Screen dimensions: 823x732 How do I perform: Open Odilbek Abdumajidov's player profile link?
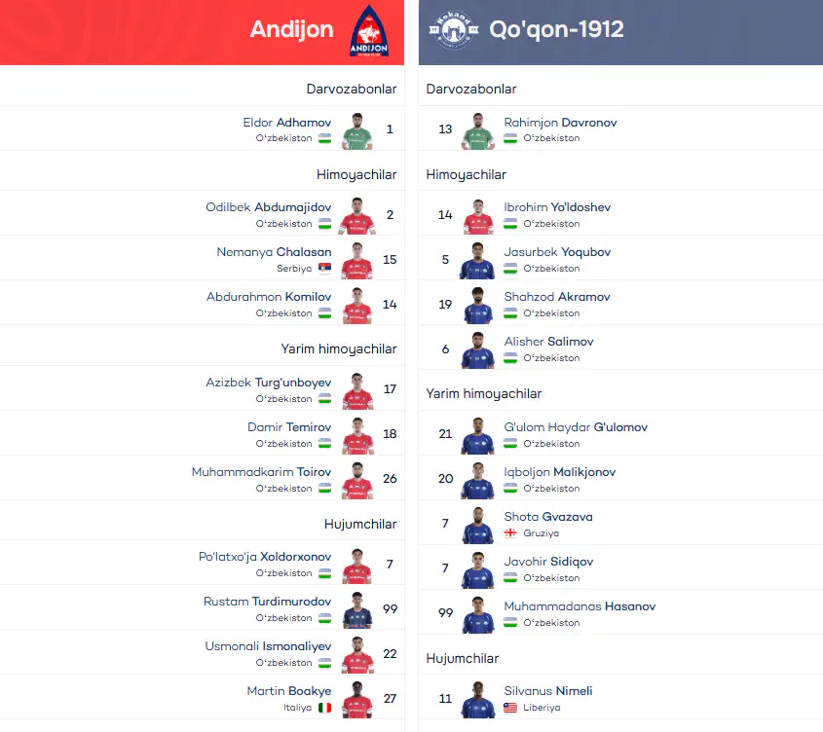[x=268, y=207]
